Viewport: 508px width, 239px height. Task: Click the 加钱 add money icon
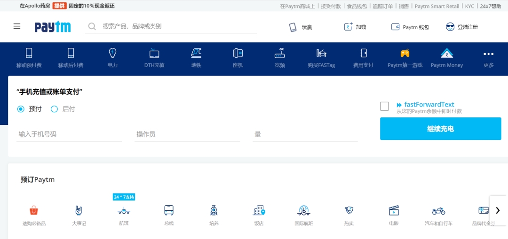pos(348,27)
